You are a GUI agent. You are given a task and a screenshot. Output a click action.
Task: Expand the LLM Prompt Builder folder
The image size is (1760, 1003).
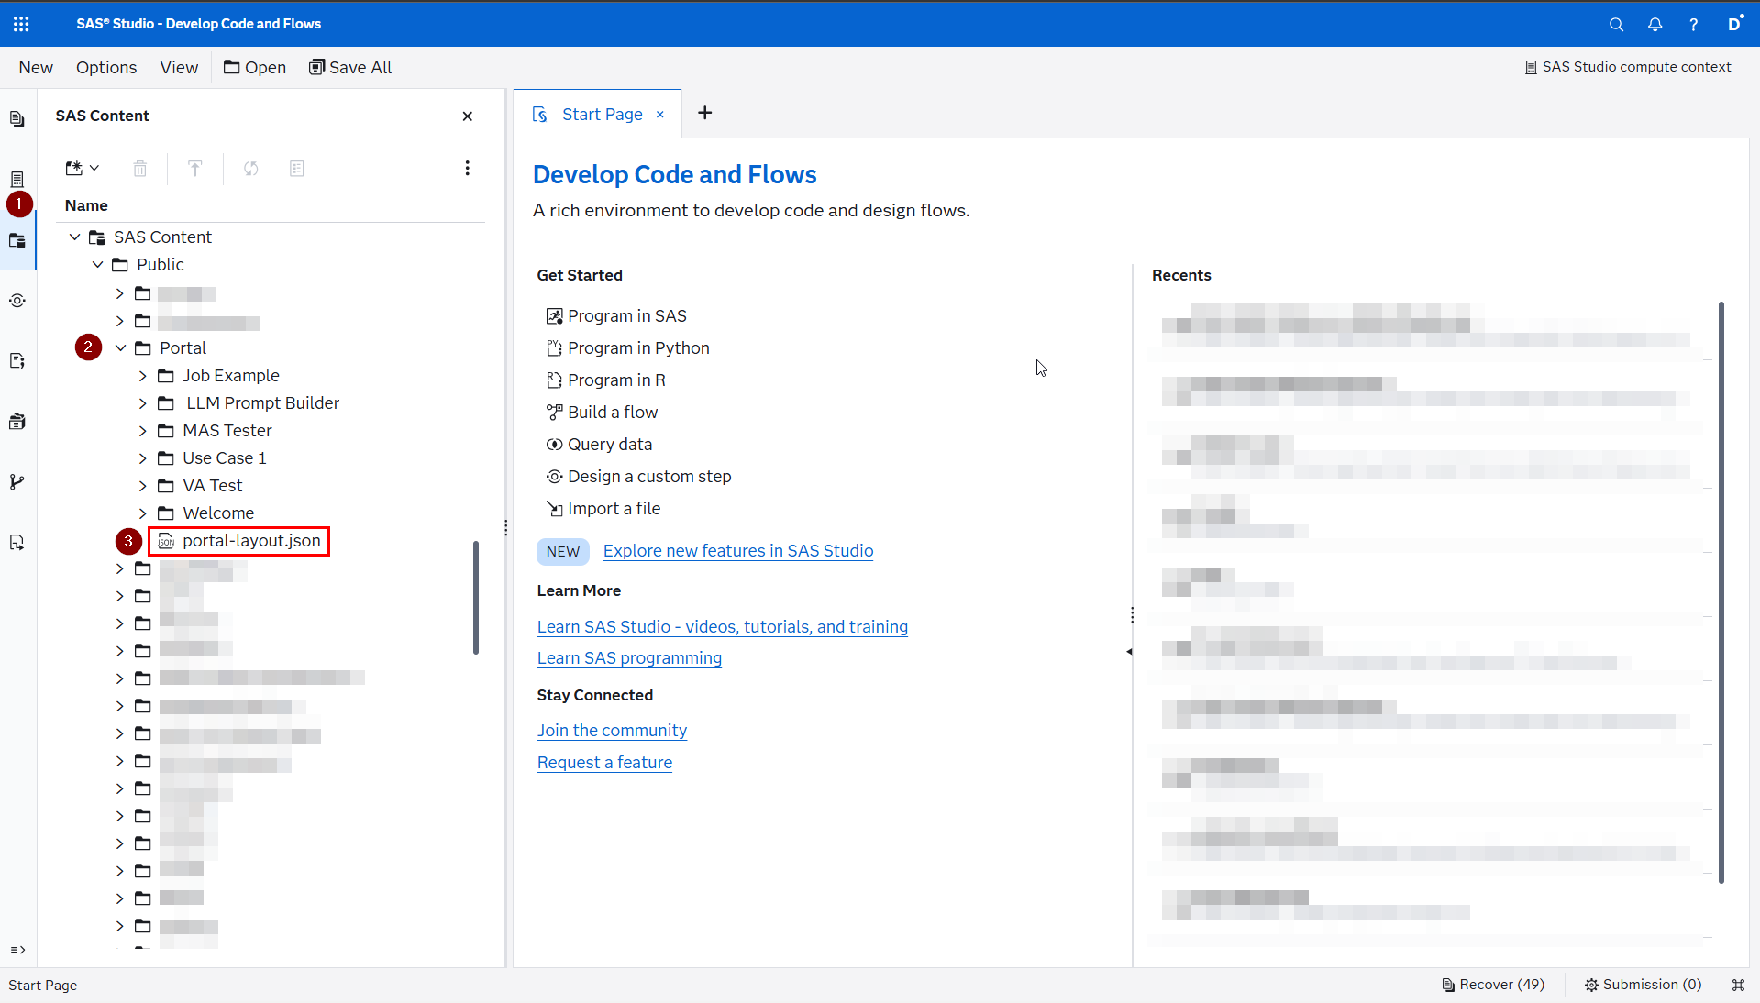coord(143,403)
